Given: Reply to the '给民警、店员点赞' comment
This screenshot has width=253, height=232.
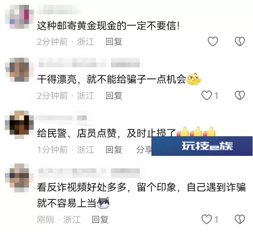Looking at the screenshot, I should pyautogui.click(x=114, y=149).
